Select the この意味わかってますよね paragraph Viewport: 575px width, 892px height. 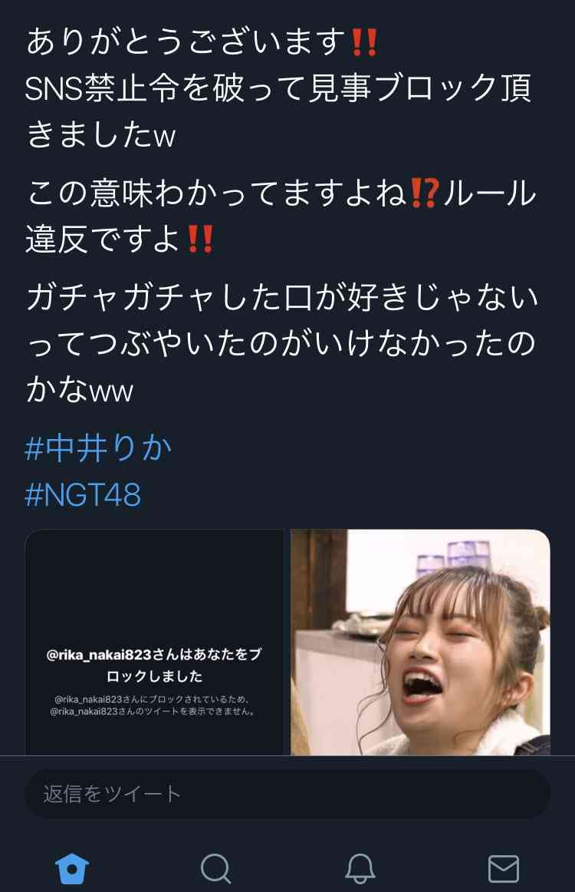pyautogui.click(x=281, y=216)
